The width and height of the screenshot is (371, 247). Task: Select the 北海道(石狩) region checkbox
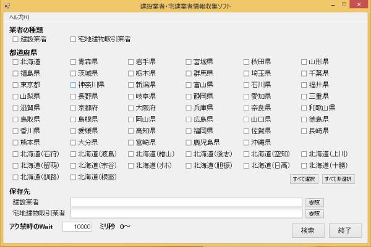pyautogui.click(x=15, y=154)
